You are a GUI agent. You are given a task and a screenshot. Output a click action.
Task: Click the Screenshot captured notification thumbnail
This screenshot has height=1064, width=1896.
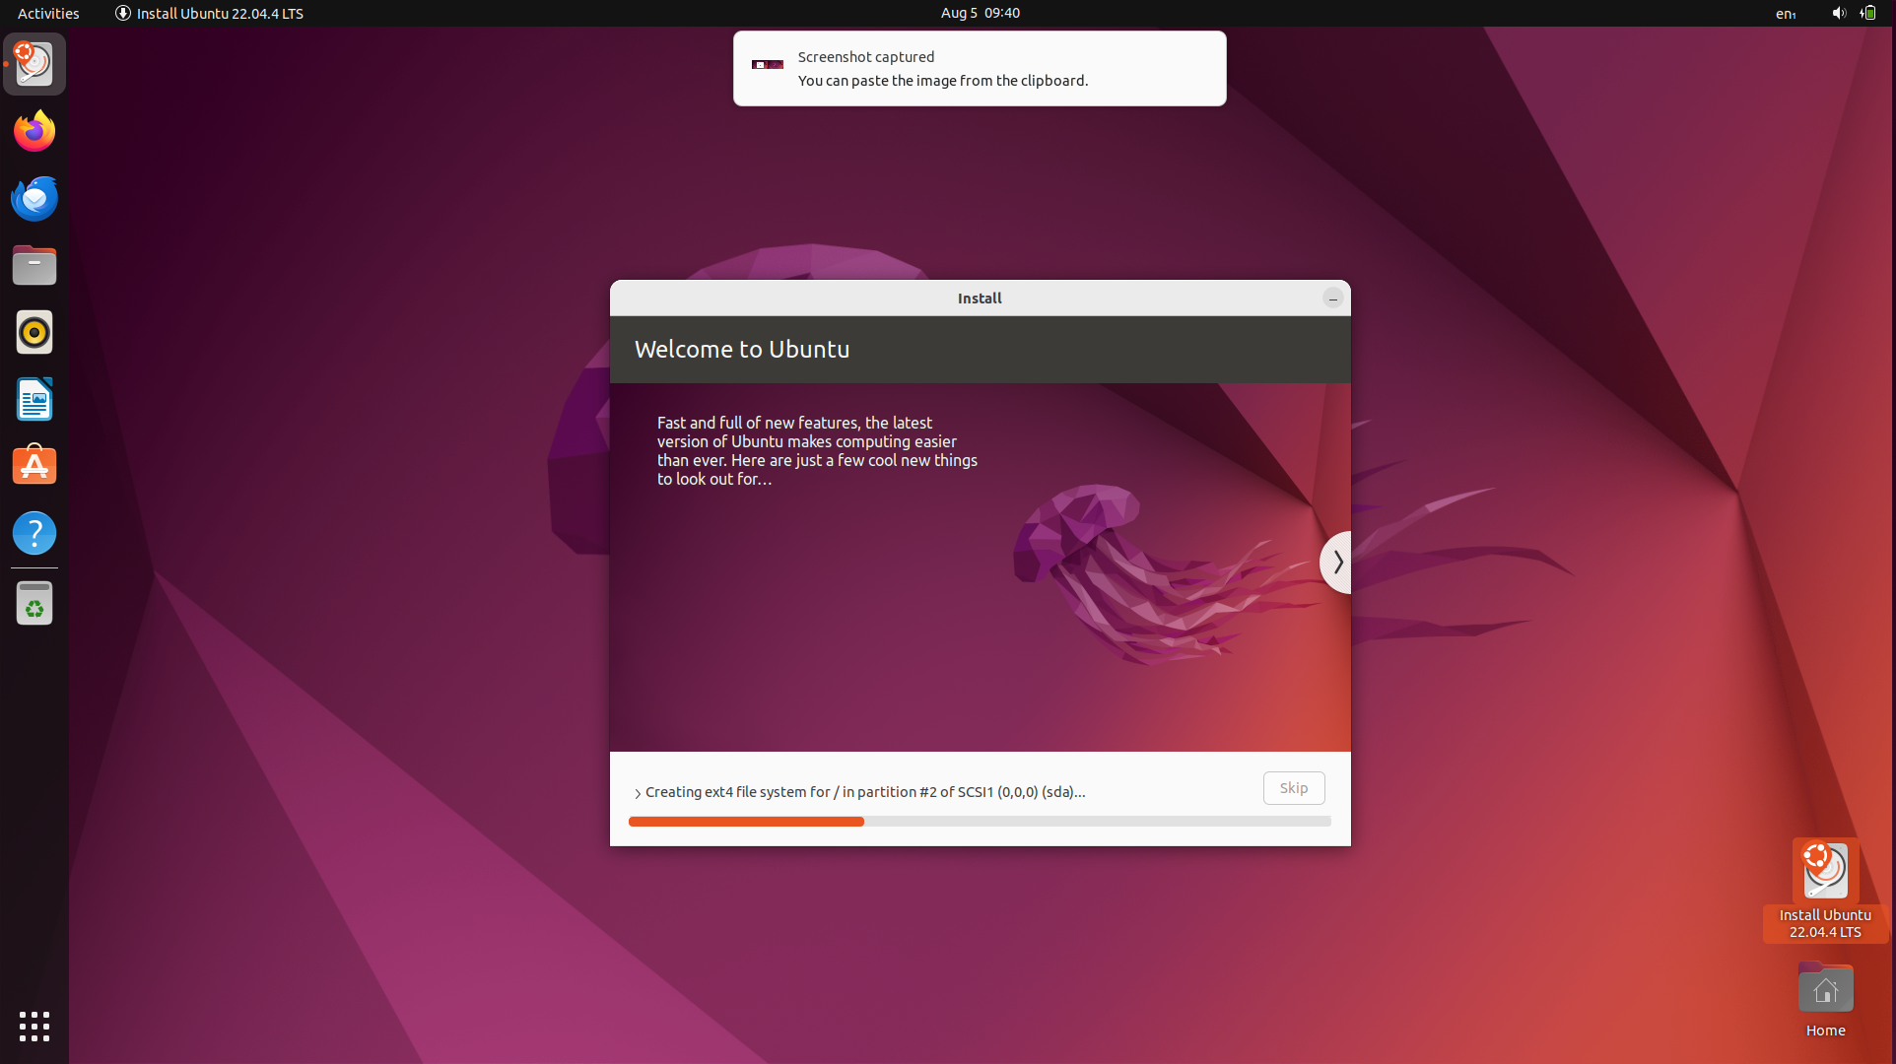coord(768,65)
